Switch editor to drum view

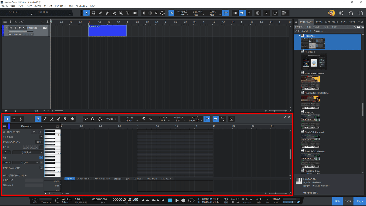[14, 119]
